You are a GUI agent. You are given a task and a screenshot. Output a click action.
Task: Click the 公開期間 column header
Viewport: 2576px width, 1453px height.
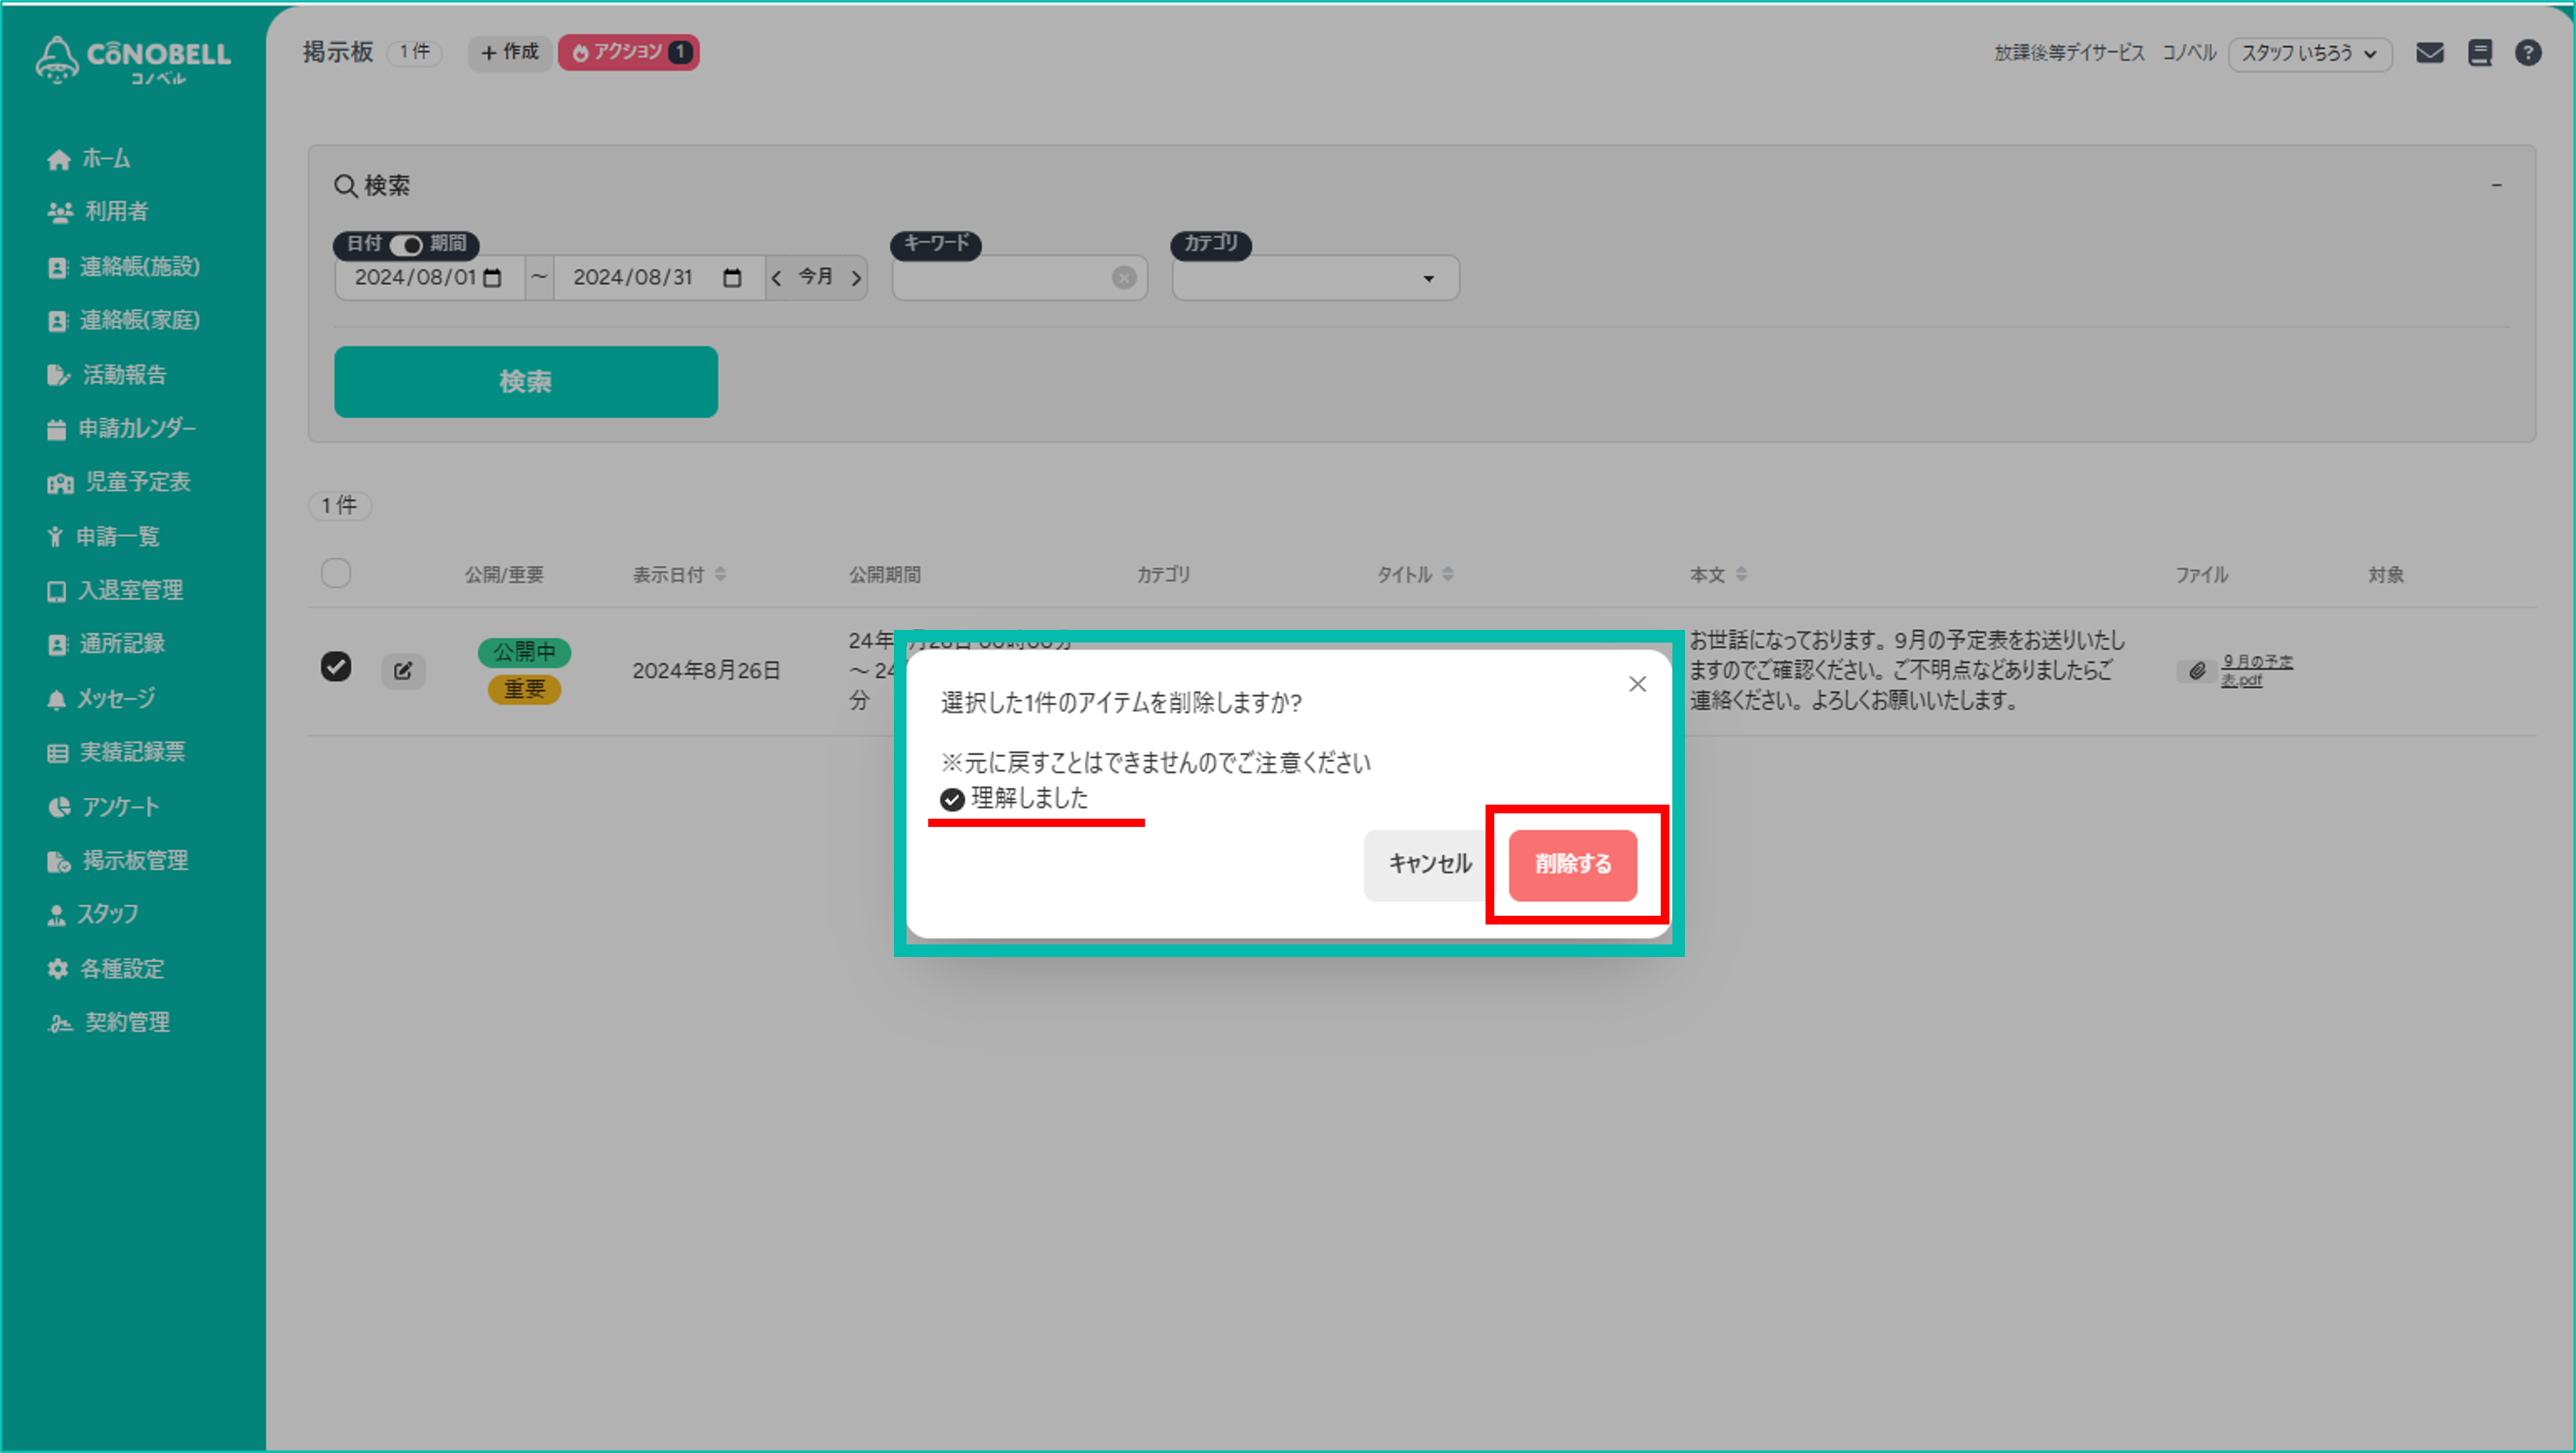click(885, 575)
